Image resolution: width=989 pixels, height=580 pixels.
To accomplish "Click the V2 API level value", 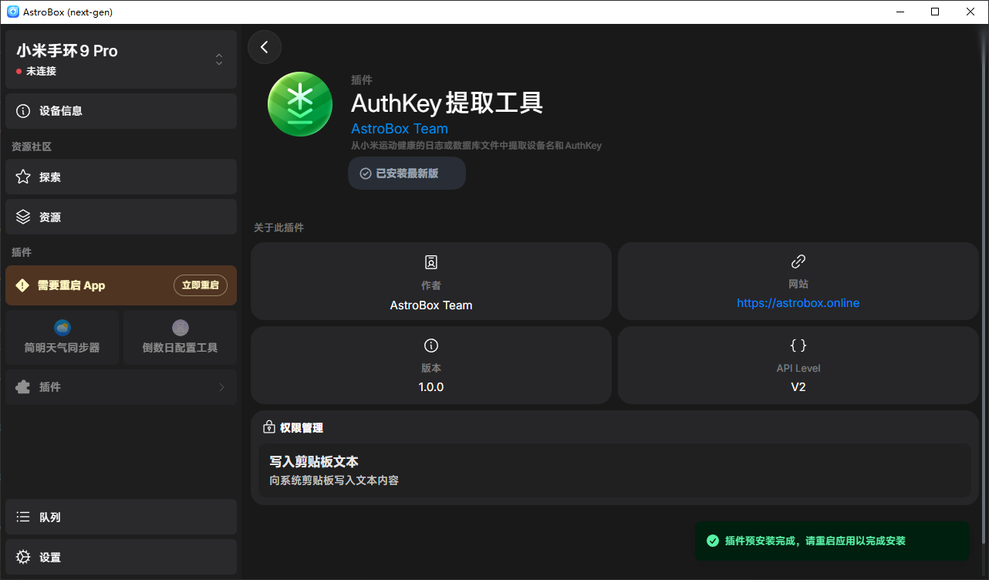I will point(798,387).
